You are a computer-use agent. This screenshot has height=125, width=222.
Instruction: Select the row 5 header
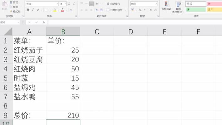point(6,78)
